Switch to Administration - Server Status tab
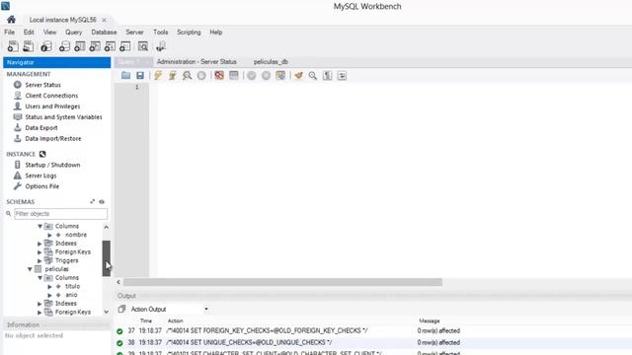The height and width of the screenshot is (355, 632). [197, 61]
